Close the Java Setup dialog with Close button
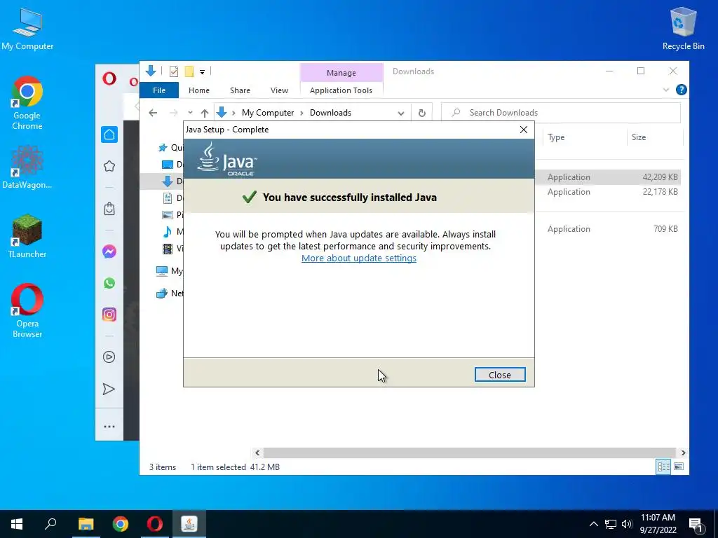 [499, 375]
